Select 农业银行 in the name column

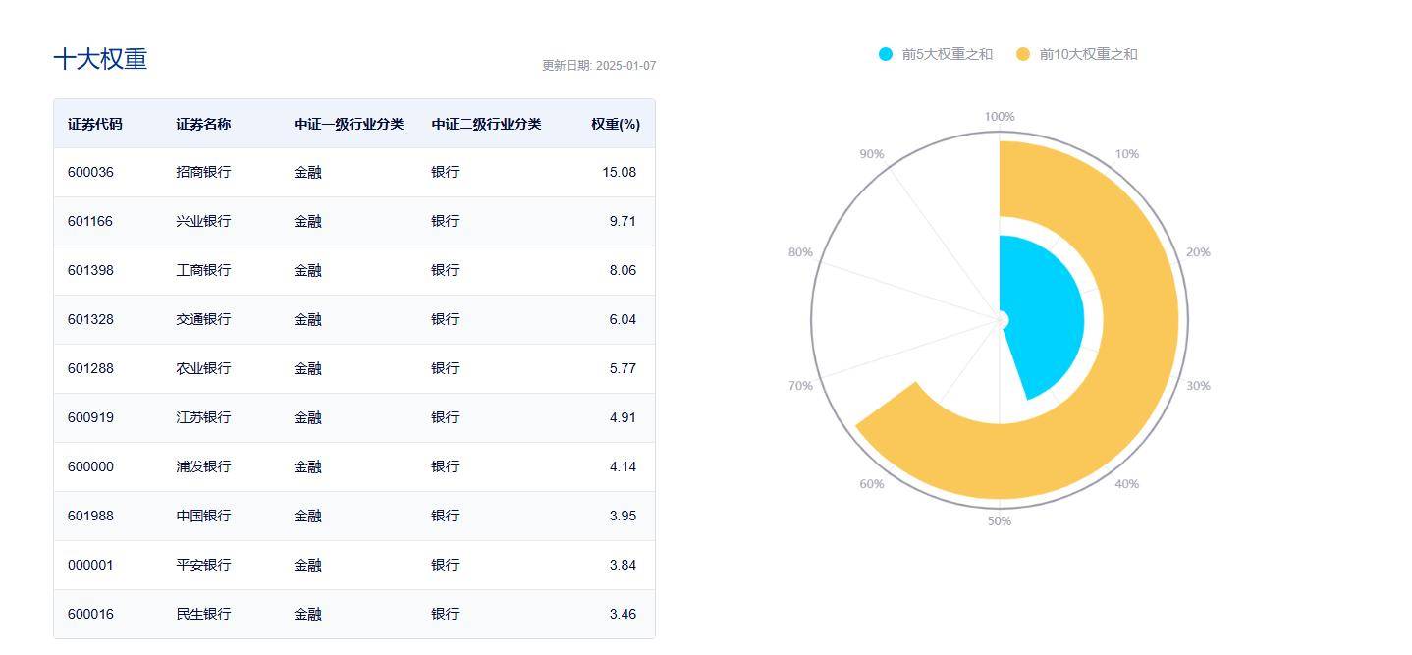coord(203,368)
